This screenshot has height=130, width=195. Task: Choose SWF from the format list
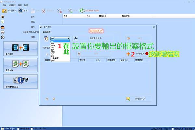coord(60,56)
